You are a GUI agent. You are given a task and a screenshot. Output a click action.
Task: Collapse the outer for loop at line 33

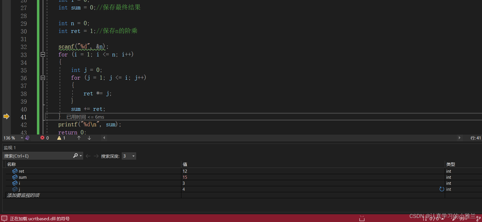pyautogui.click(x=43, y=54)
